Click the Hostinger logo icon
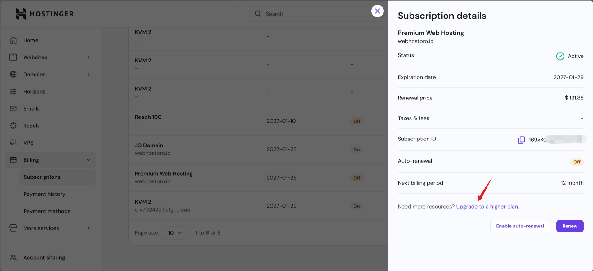Viewport: 593px width, 271px height. pyautogui.click(x=21, y=14)
